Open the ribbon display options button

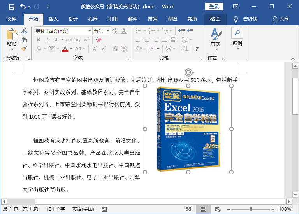click(x=236, y=7)
